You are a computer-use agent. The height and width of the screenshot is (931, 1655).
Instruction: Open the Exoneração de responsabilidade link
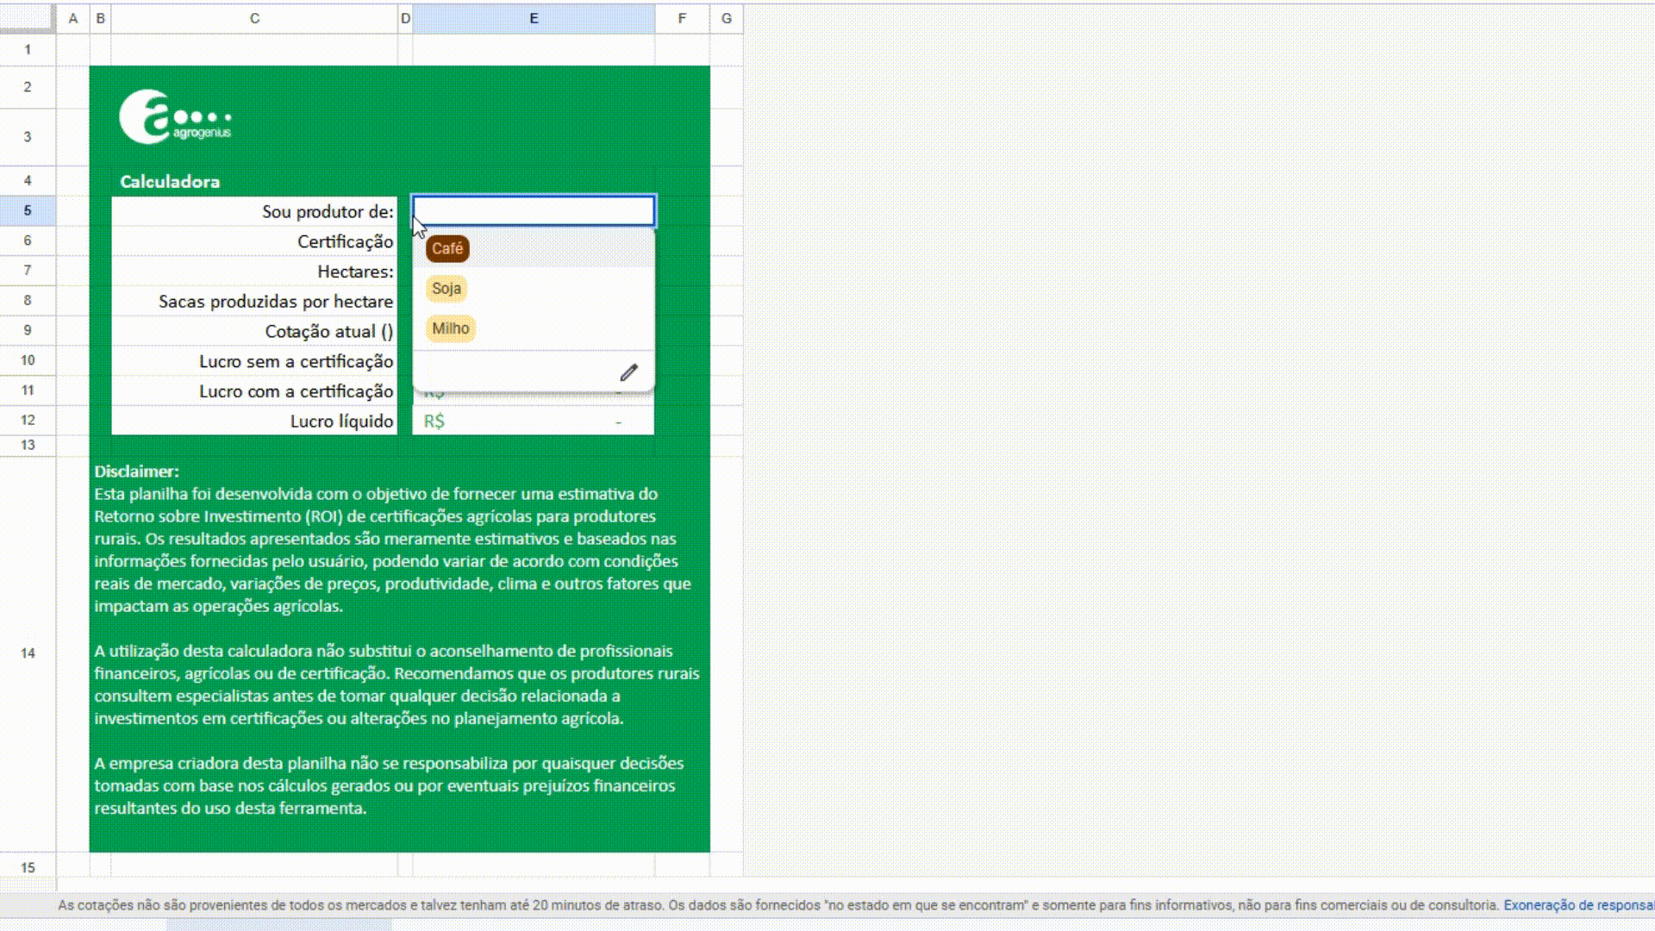[x=1577, y=905]
